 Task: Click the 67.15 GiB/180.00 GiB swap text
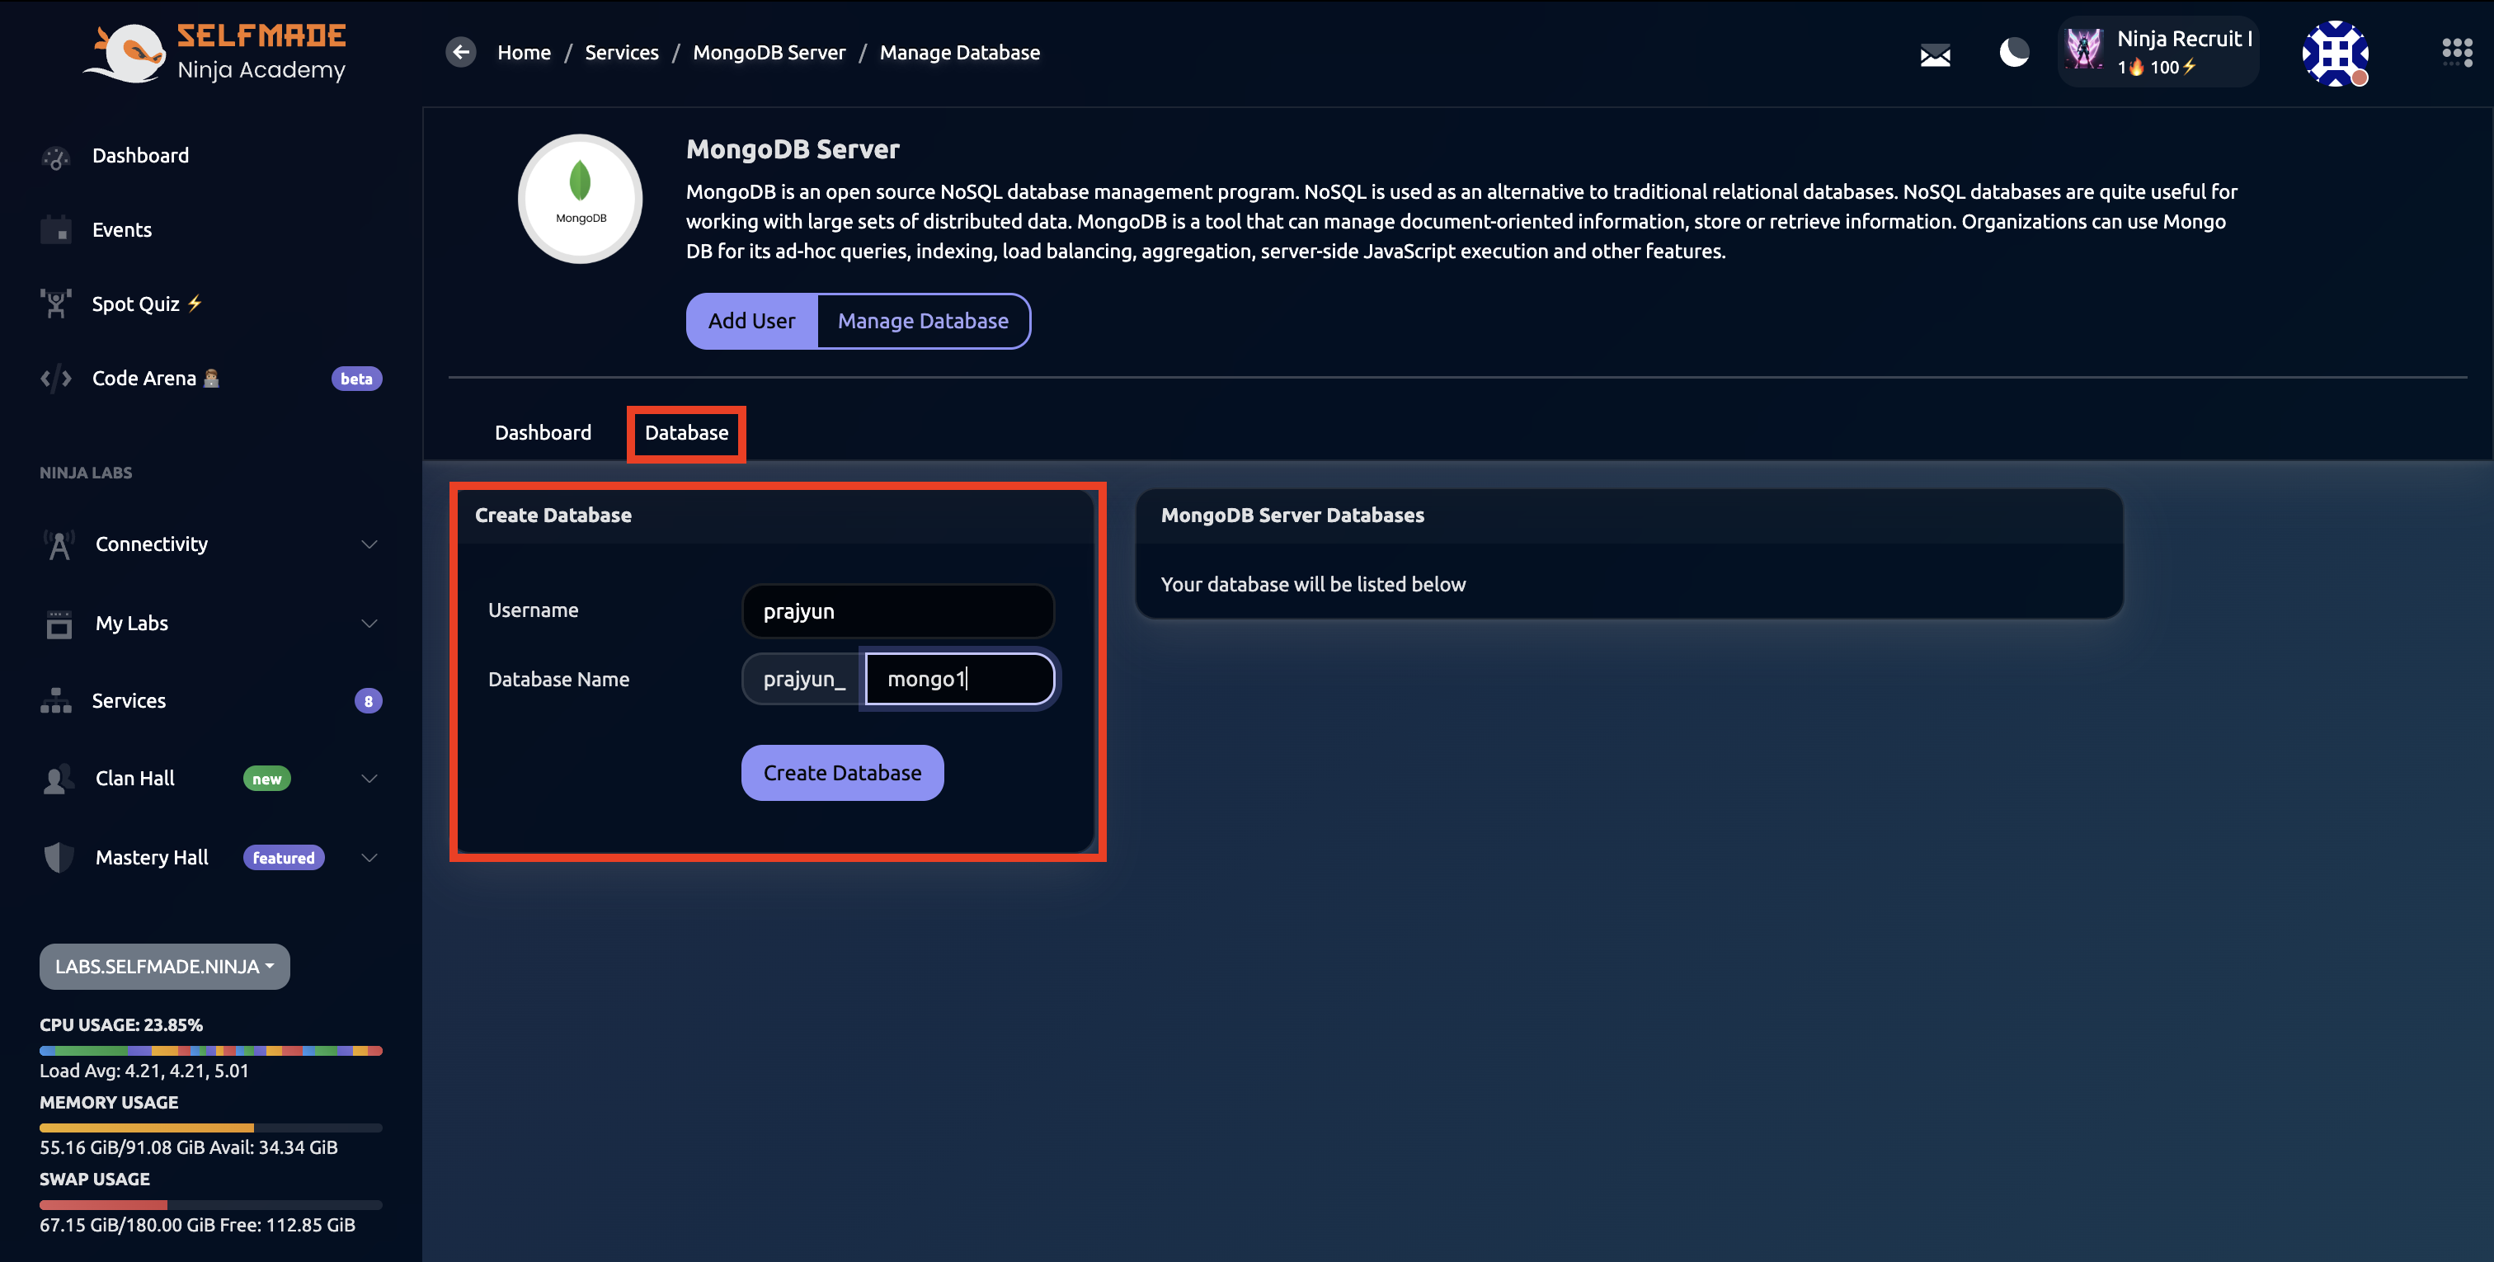[197, 1224]
